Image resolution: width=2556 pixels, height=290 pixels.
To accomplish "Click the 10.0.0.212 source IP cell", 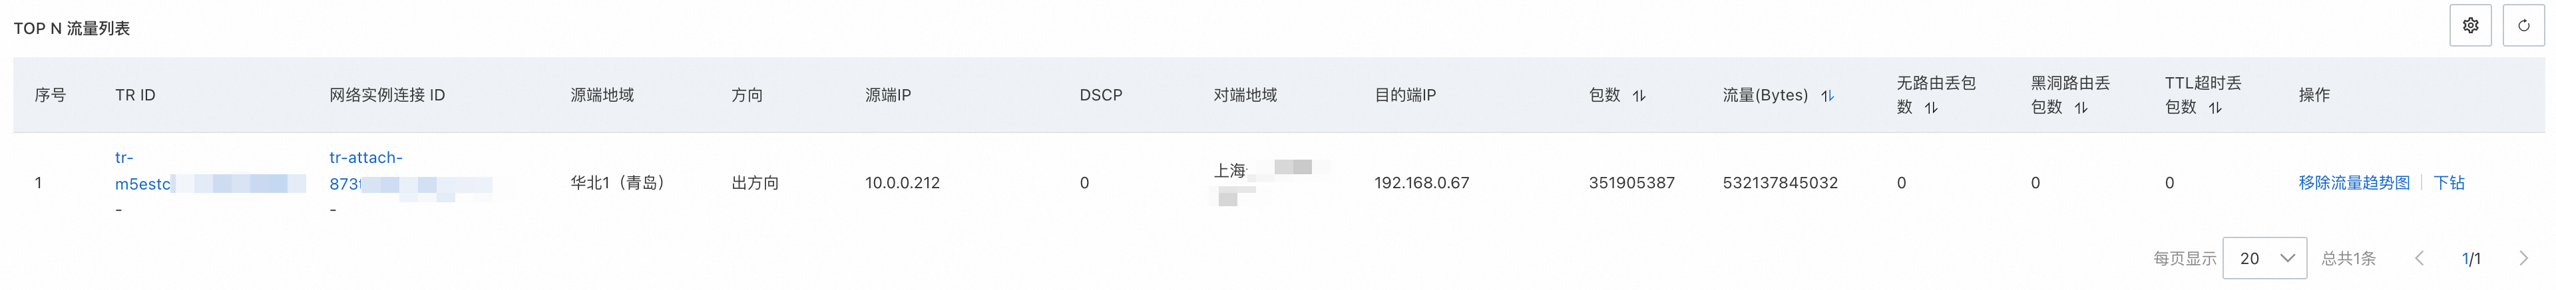I will [902, 183].
